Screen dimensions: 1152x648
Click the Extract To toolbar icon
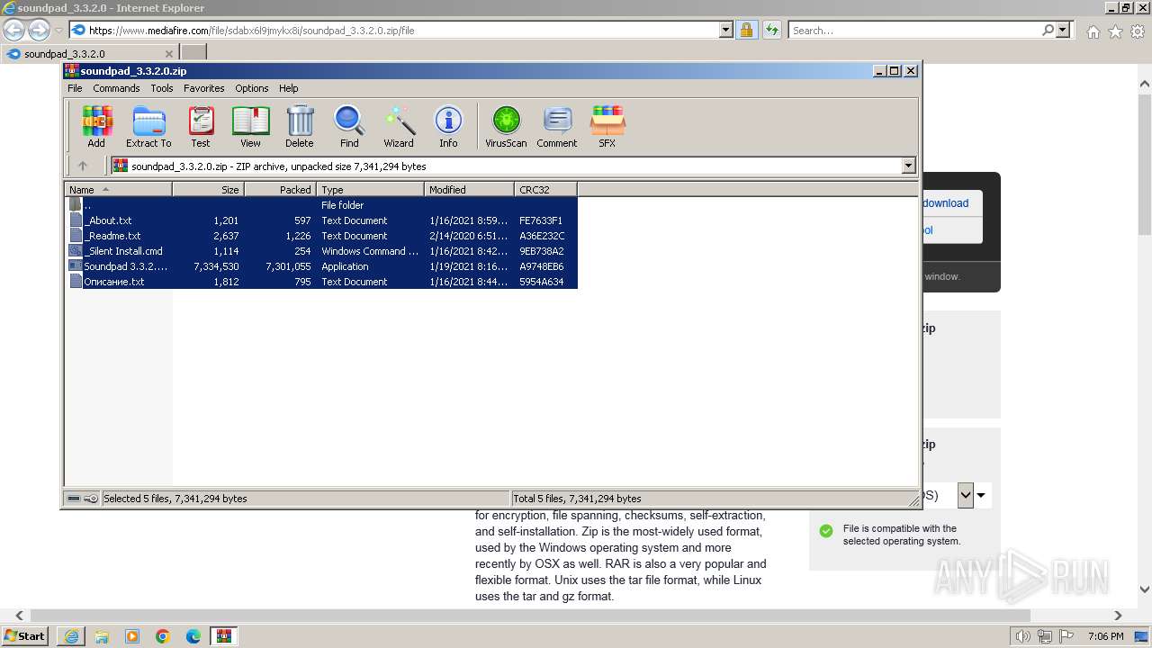point(148,126)
